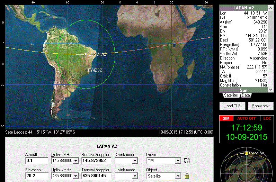This screenshot has height=182, width=276.
Task: Click the rotor interface icon beside Driver
Action: (x=187, y=161)
